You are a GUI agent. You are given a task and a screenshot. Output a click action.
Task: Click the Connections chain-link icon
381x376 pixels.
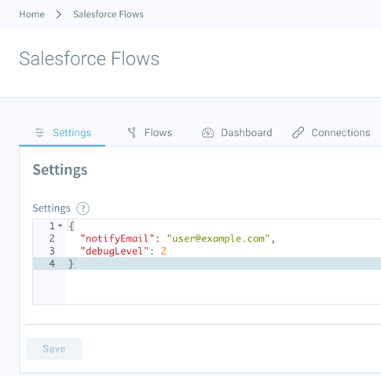[x=298, y=133]
